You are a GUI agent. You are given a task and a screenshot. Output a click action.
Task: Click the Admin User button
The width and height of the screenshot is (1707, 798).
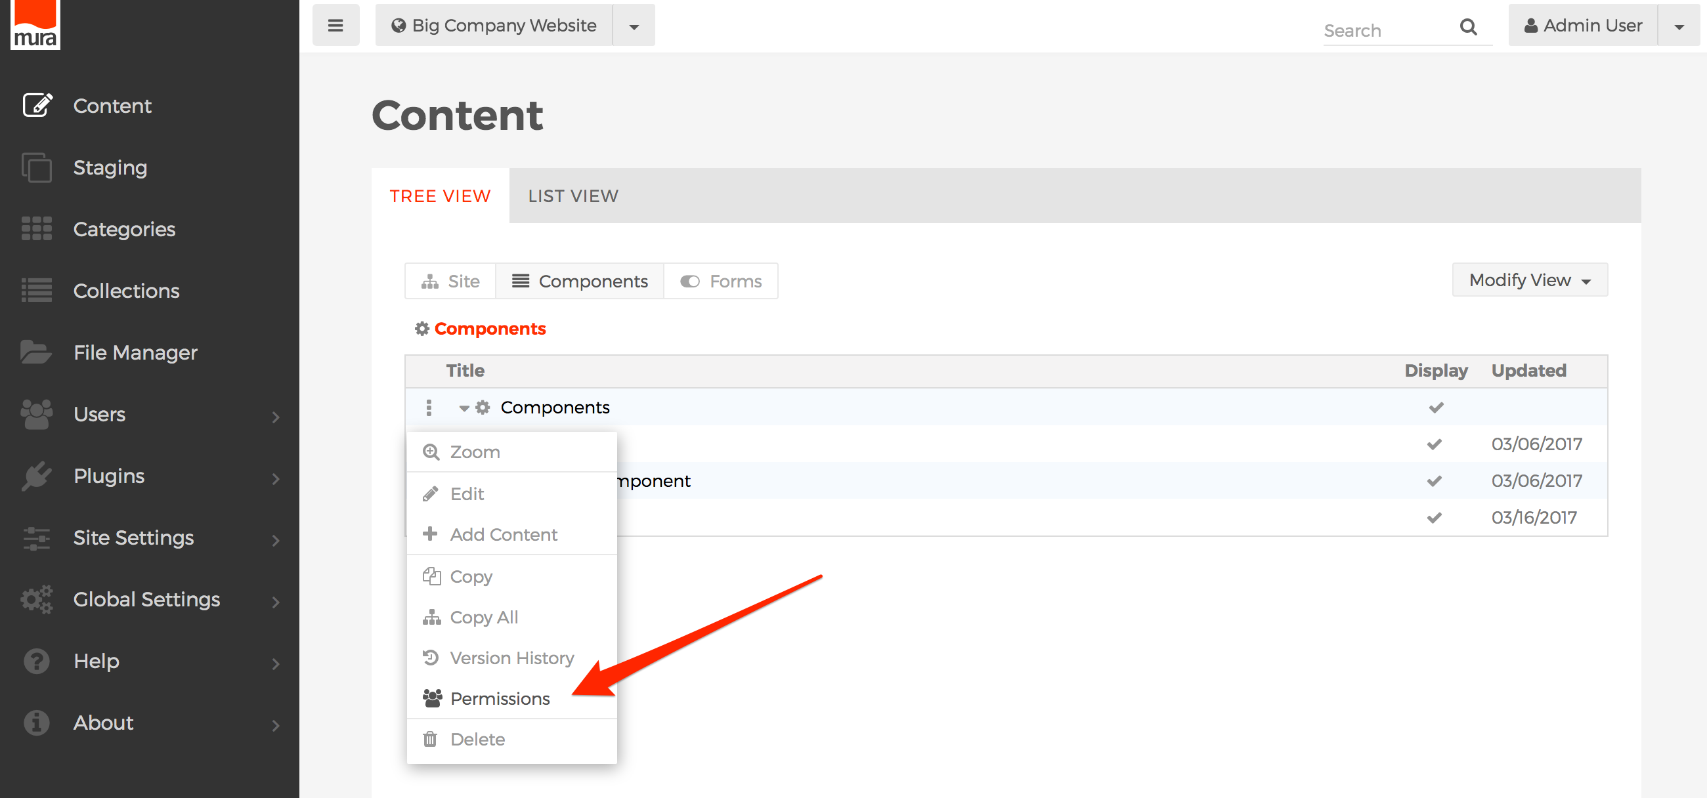(x=1582, y=25)
